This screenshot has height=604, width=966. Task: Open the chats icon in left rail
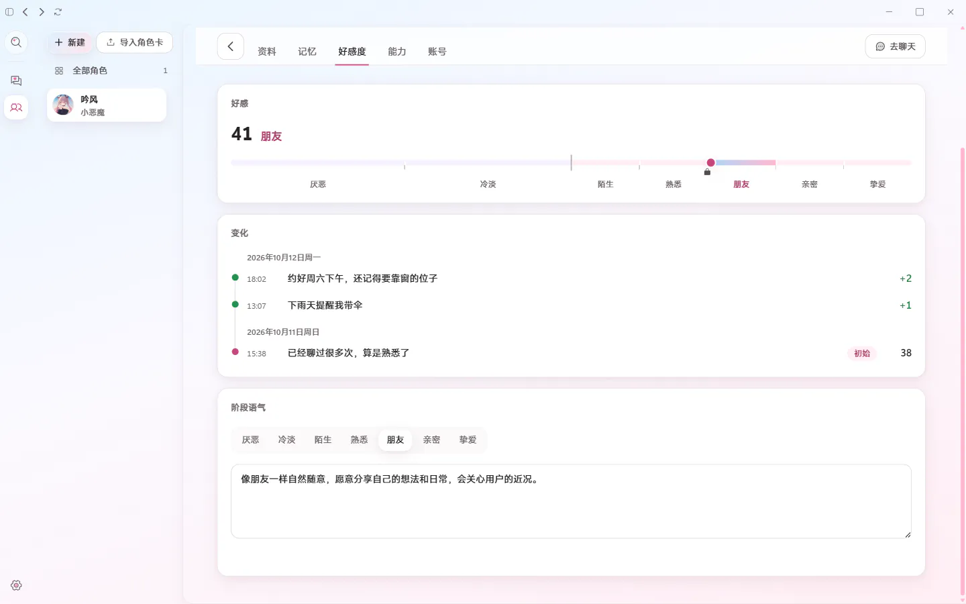(x=16, y=81)
